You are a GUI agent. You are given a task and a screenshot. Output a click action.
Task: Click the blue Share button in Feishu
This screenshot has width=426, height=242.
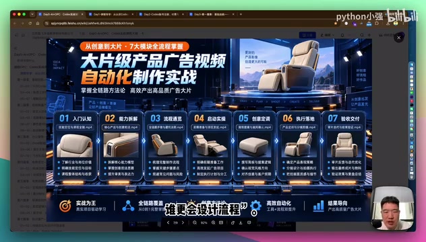pos(307,35)
